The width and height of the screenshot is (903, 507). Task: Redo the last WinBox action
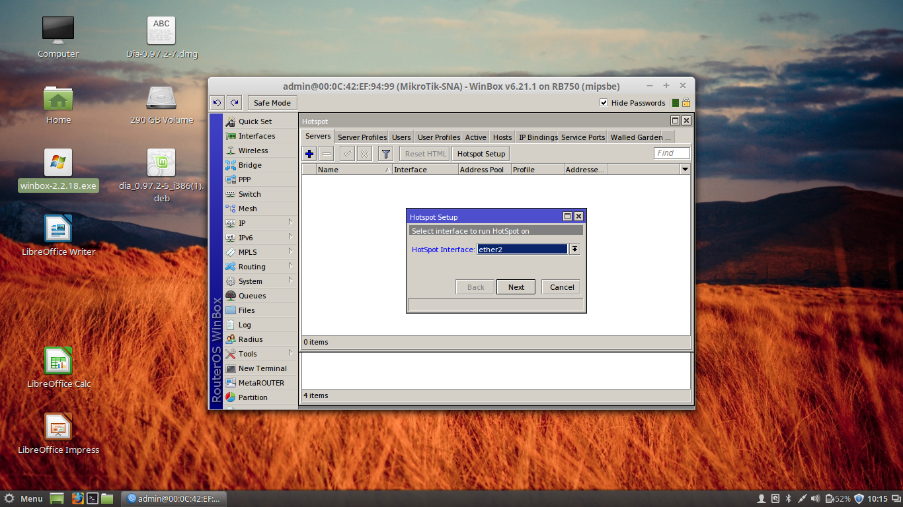tap(235, 102)
